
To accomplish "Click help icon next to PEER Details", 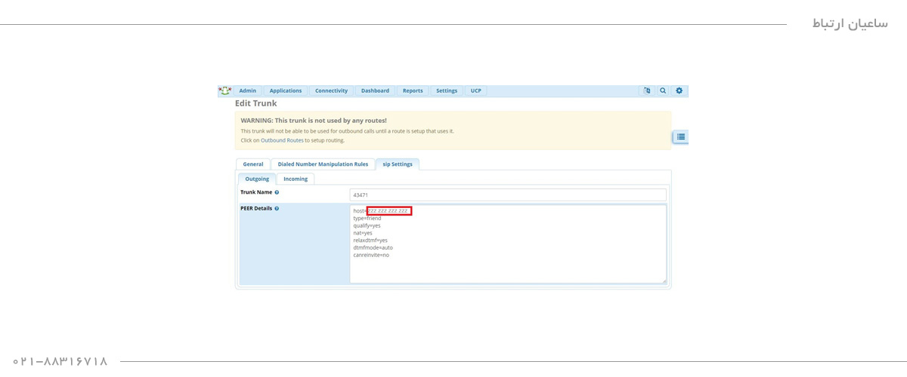I will pos(277,208).
